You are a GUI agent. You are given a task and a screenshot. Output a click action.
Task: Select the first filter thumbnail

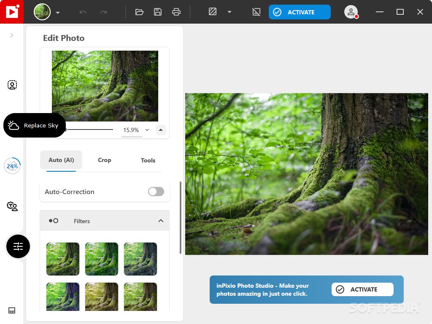(62, 259)
